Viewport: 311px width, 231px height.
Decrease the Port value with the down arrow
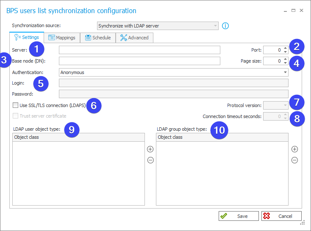tap(285, 52)
